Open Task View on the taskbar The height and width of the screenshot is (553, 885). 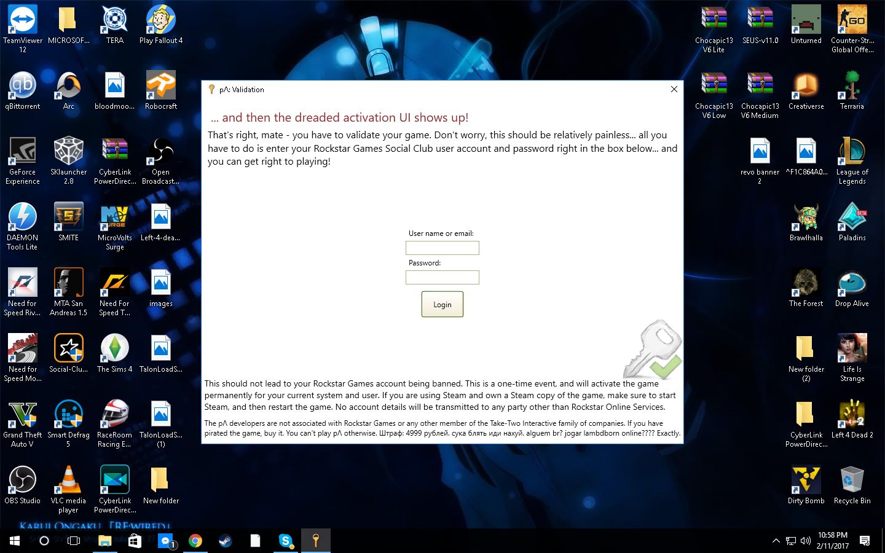coord(74,541)
